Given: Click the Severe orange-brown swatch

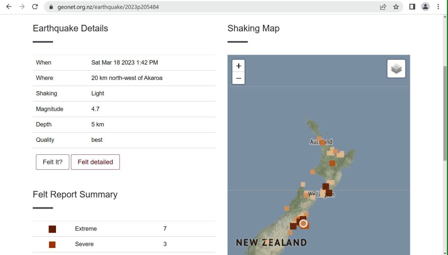Looking at the screenshot, I should tap(52, 244).
